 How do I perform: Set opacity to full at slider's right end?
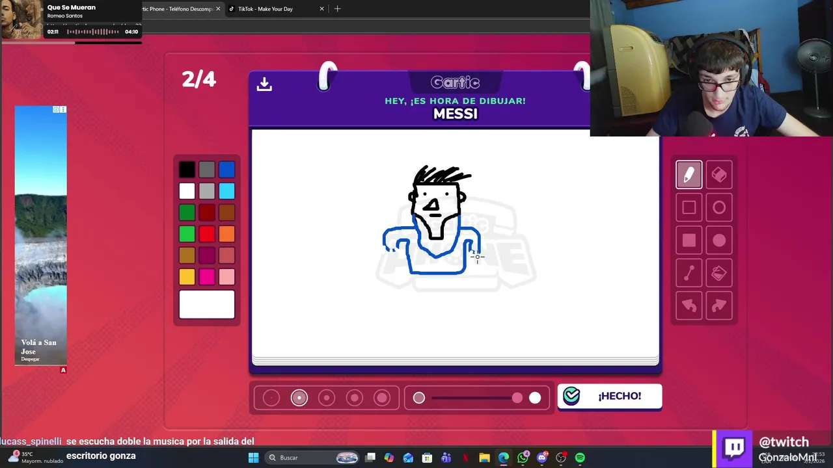(535, 398)
